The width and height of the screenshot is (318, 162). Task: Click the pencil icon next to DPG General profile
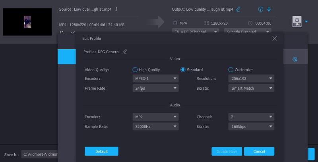click(125, 52)
